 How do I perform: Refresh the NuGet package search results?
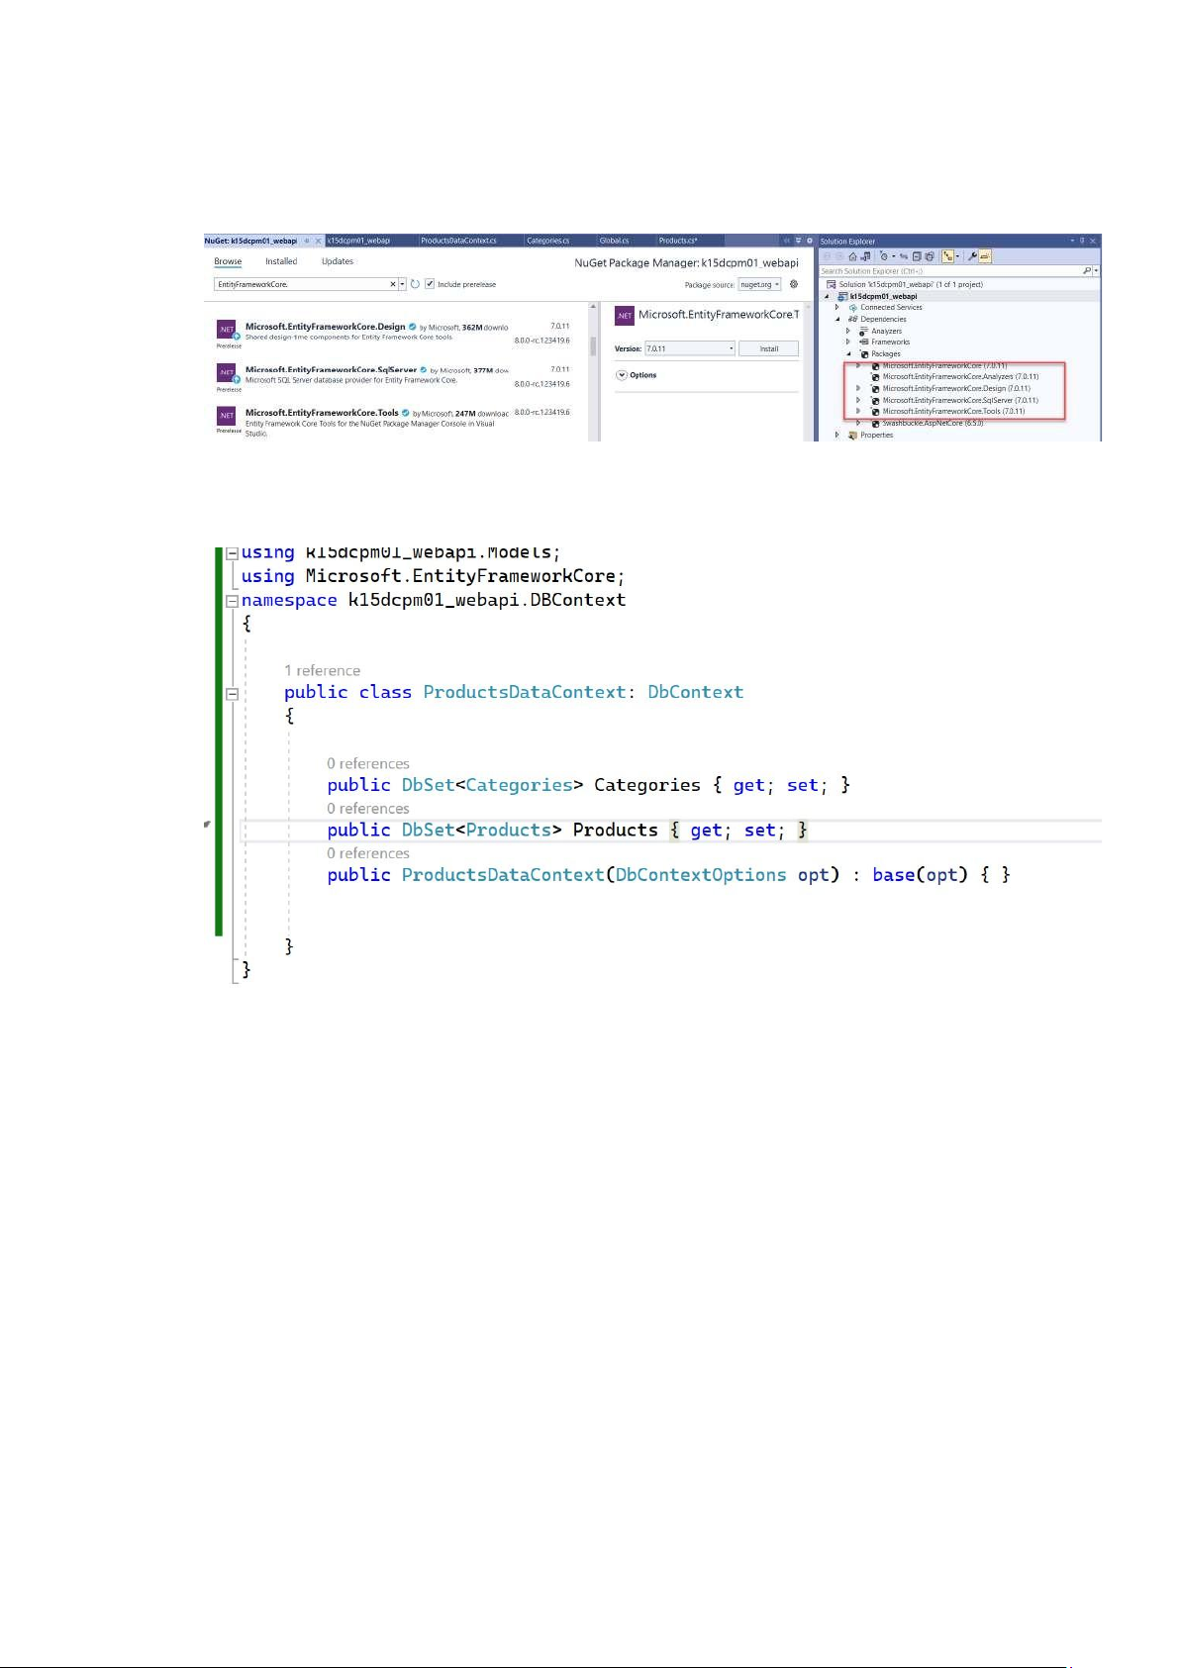point(415,284)
